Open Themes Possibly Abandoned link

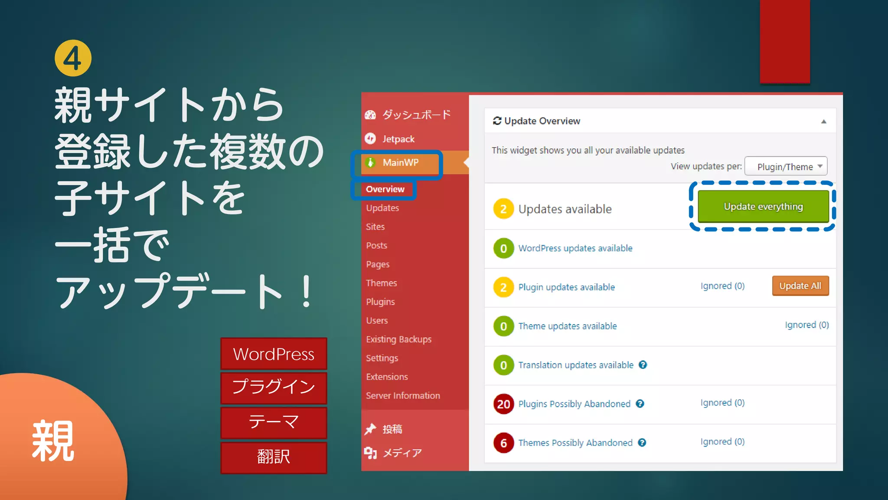point(575,443)
